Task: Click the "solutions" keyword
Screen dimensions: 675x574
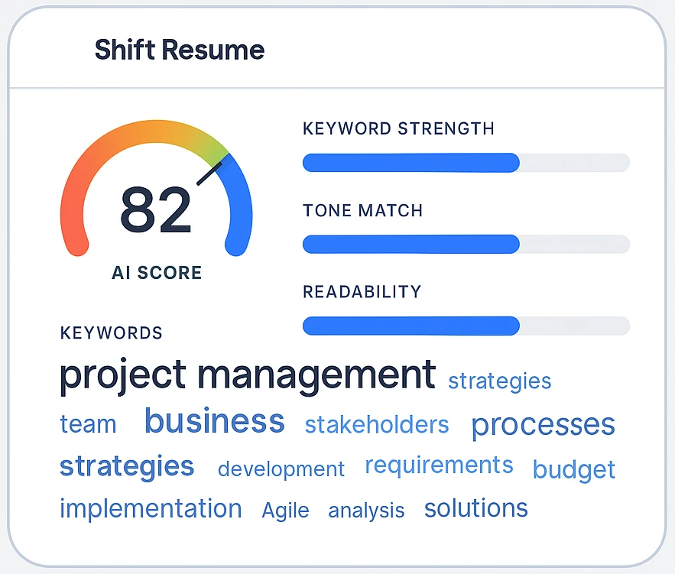Action: [475, 508]
